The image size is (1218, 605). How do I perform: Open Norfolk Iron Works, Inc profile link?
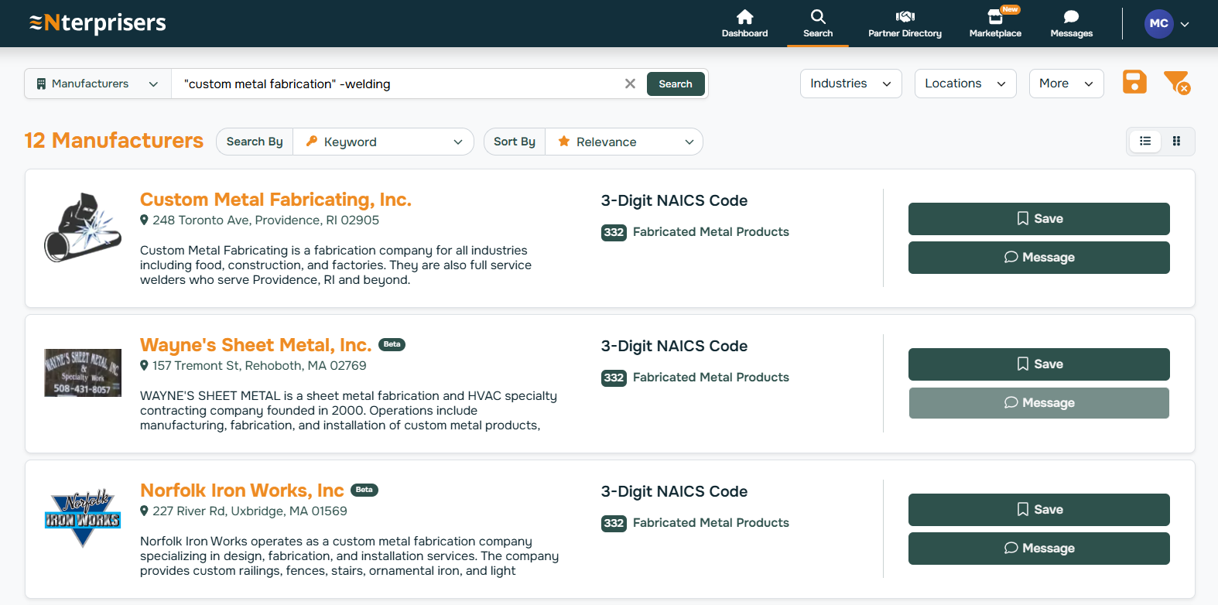pyautogui.click(x=241, y=490)
